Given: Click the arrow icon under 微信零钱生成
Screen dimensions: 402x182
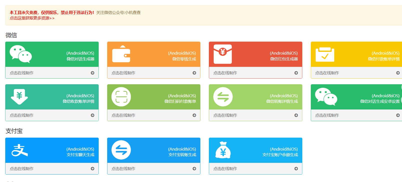Looking at the screenshot, I should 194,73.
